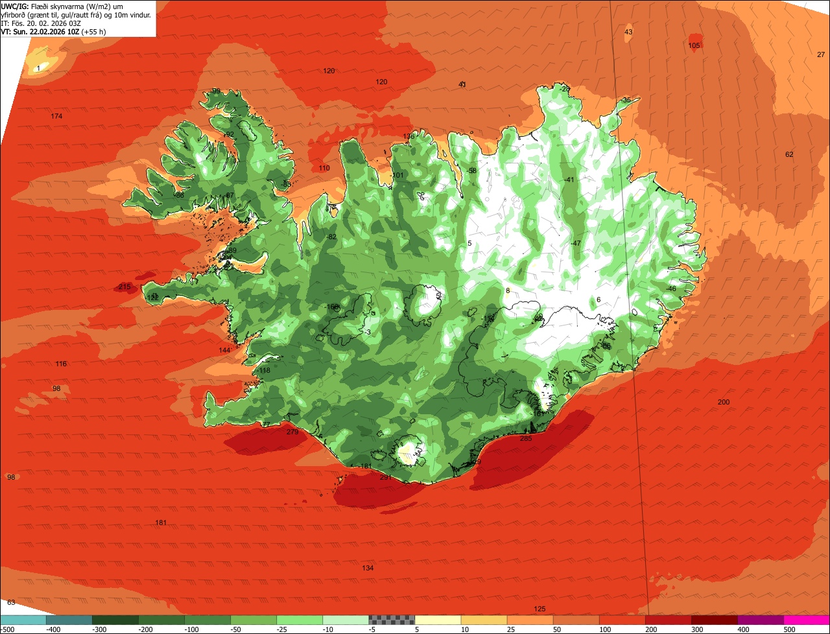The image size is (830, 634).
Task: Click the map value '105' on the red spot
Action: pos(694,45)
